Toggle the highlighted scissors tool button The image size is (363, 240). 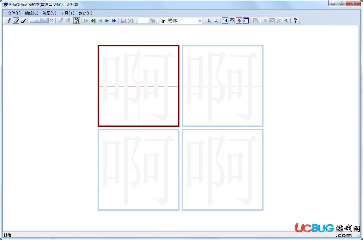pos(77,21)
